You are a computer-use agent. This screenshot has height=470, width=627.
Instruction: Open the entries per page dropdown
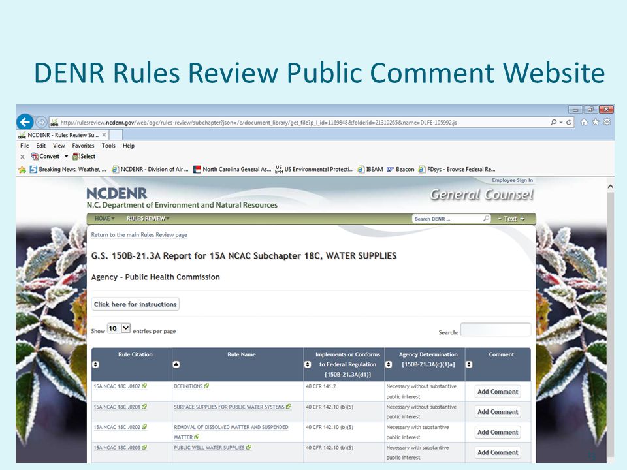[119, 328]
